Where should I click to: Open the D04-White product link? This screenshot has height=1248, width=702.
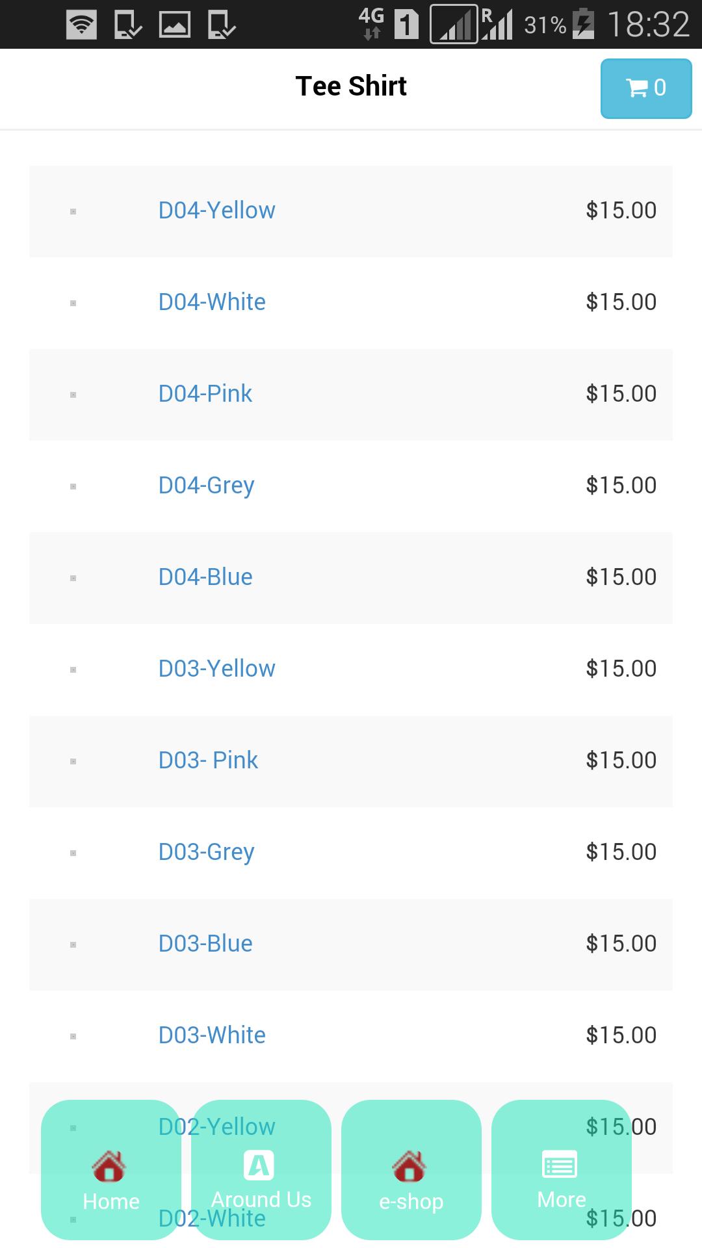coord(212,302)
